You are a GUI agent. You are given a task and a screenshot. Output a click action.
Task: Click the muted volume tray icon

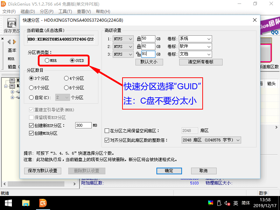click(x=227, y=203)
